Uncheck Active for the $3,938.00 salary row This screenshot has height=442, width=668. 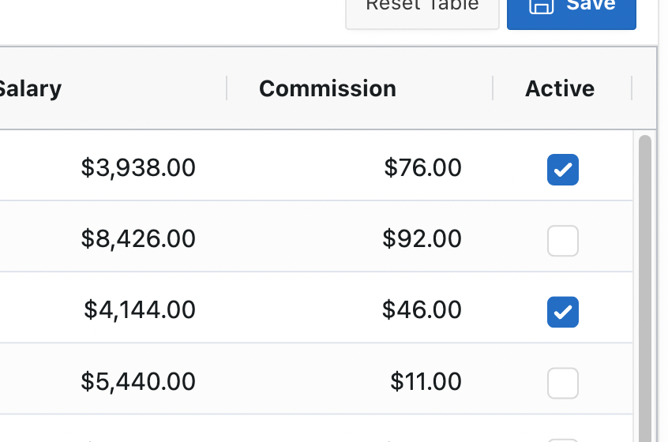click(563, 170)
